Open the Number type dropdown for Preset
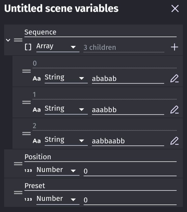This screenshot has width=187, height=212. pyautogui.click(x=58, y=198)
